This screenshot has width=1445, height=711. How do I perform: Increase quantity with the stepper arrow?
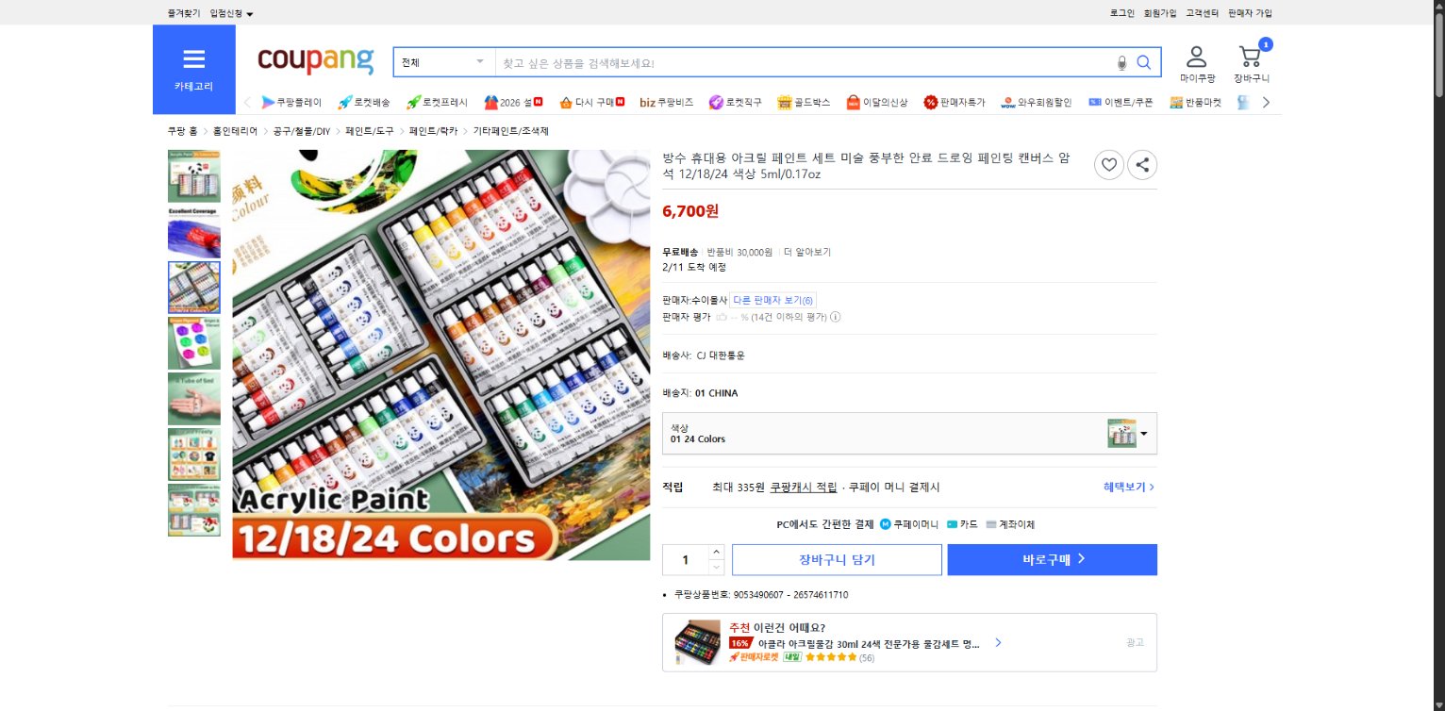click(716, 553)
